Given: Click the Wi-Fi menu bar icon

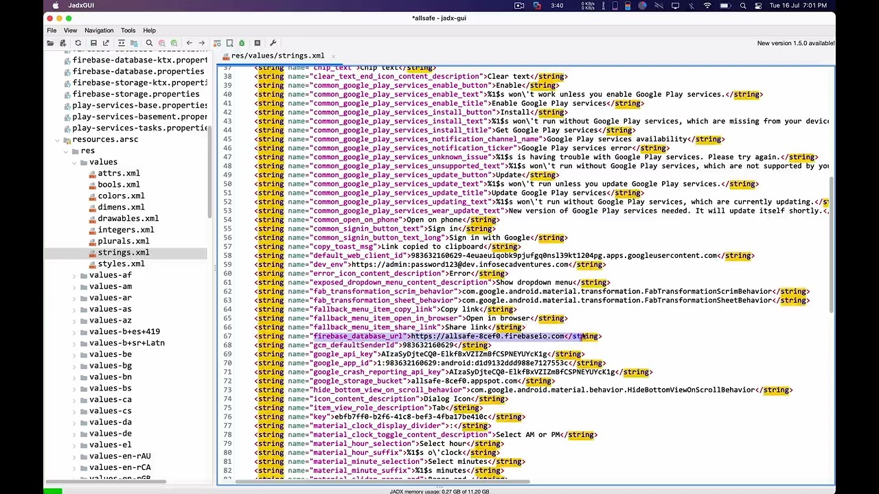Looking at the screenshot, I should 707,5.
